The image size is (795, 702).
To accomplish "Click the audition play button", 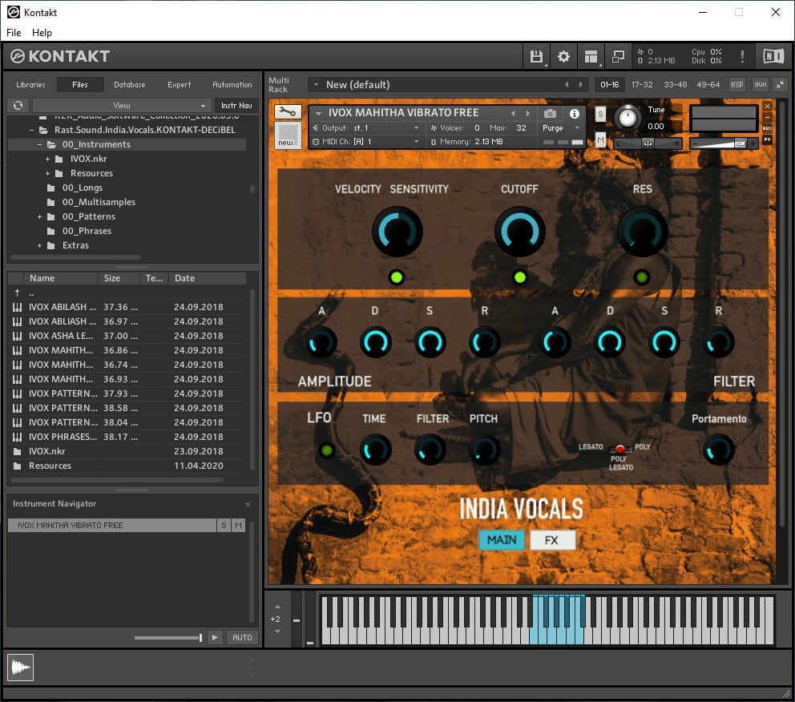I will (x=215, y=637).
